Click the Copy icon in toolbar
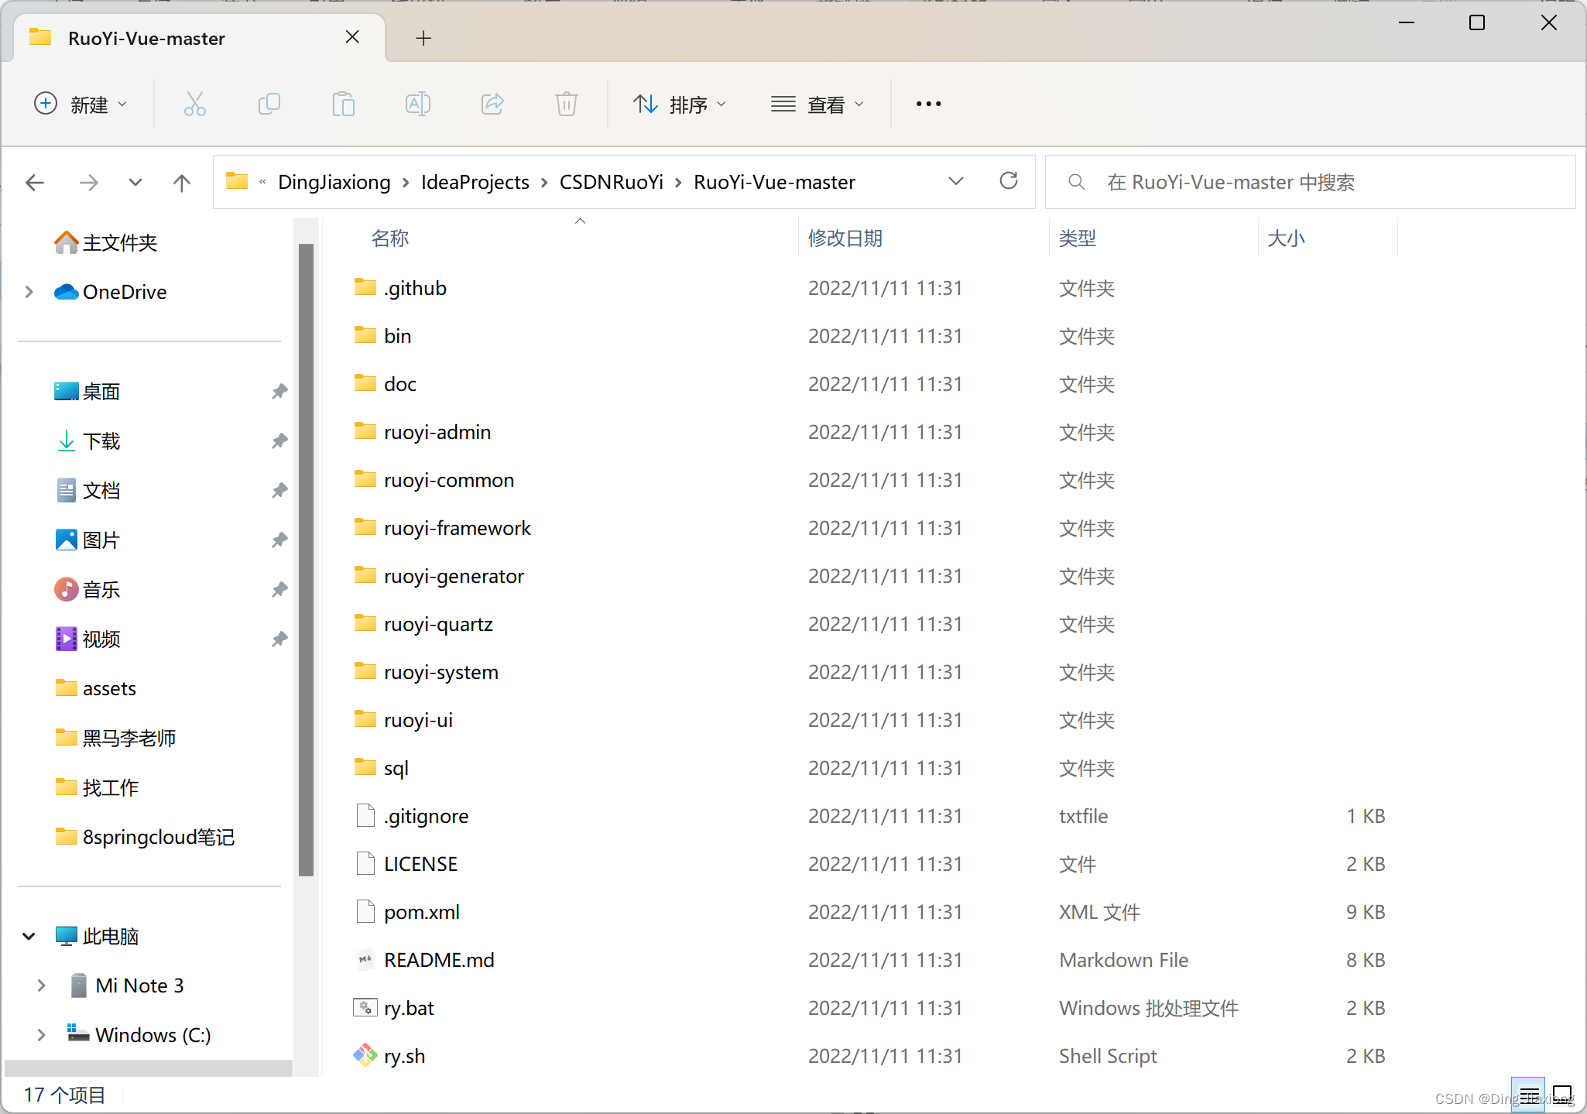This screenshot has height=1114, width=1587. point(269,104)
